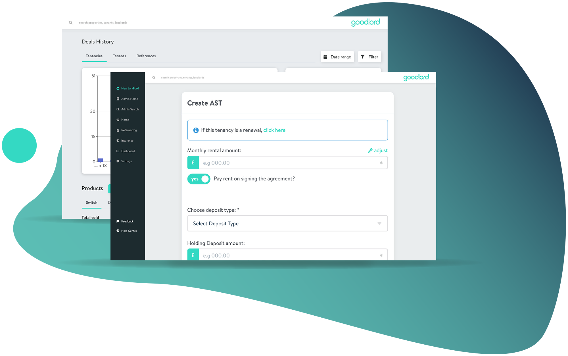The width and height of the screenshot is (568, 356).
Task: Click the Filter icon in Deals History
Action: tap(363, 57)
